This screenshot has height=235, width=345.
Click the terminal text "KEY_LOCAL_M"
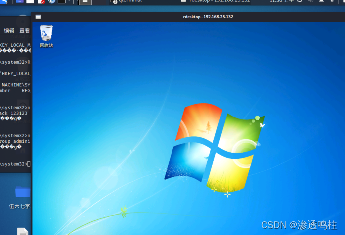coord(15,45)
